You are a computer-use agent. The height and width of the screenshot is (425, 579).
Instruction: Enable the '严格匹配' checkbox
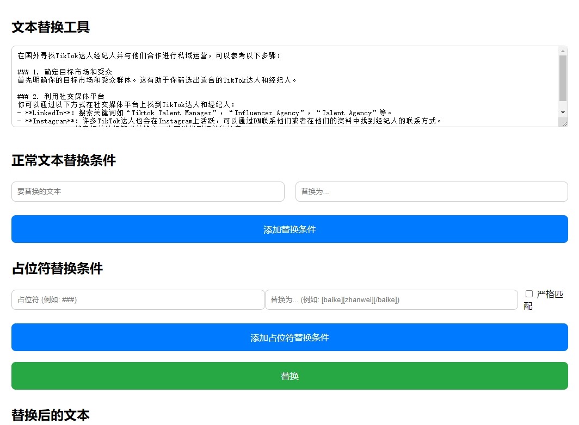point(529,293)
